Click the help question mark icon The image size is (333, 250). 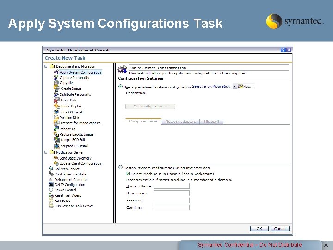[x=283, y=50]
